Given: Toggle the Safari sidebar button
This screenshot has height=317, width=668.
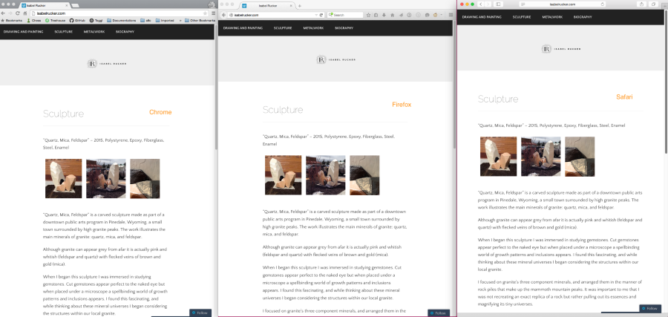Looking at the screenshot, I should click(x=498, y=4).
